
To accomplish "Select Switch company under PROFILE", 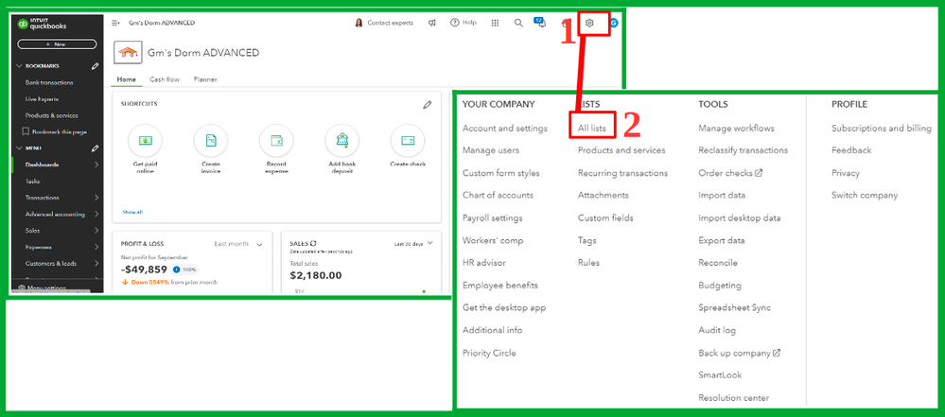I will coord(865,195).
